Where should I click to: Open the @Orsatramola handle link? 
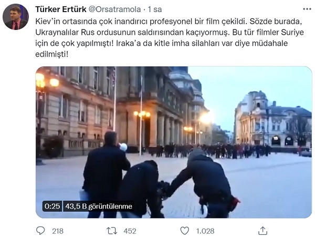pos(114,9)
